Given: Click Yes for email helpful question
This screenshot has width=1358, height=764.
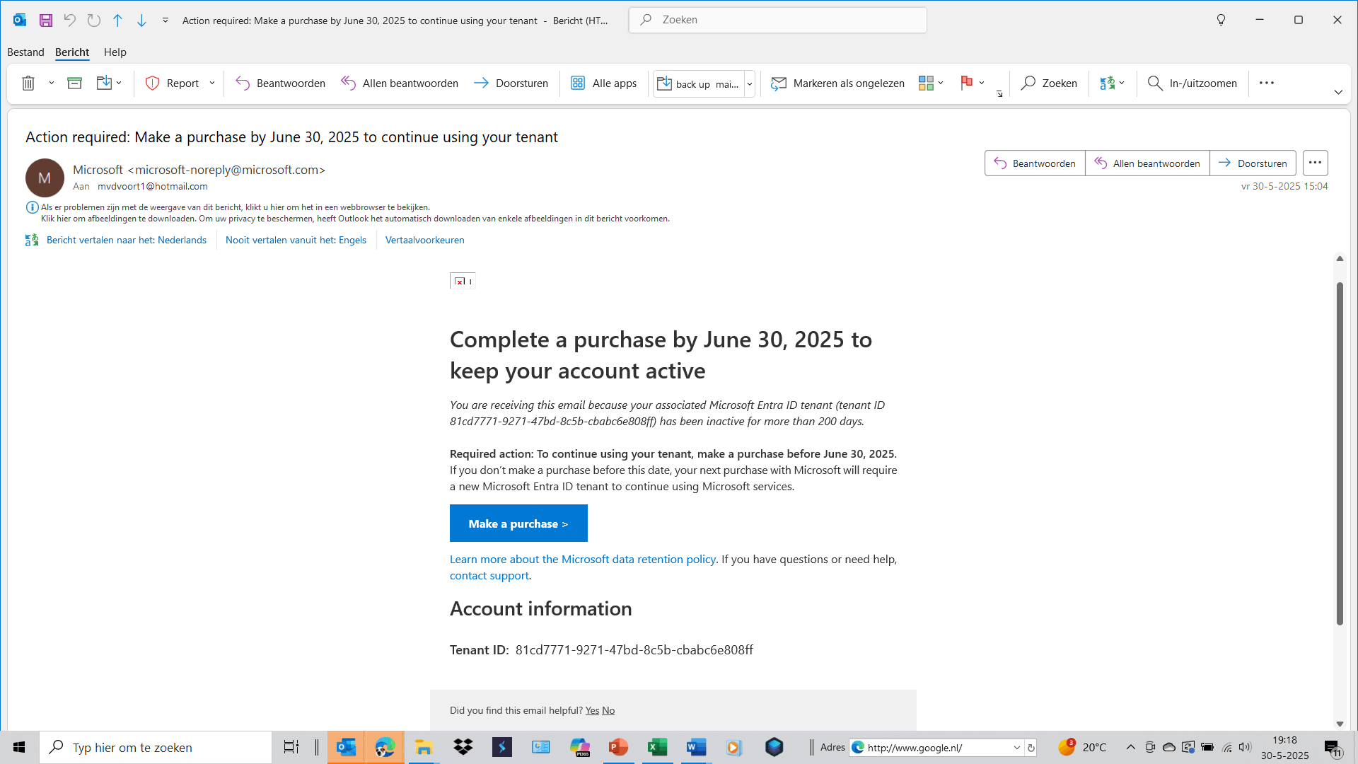Looking at the screenshot, I should (592, 710).
